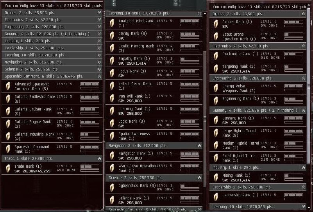Click the Trade skill level bar

90,167
